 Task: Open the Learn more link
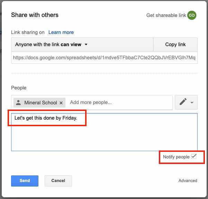(61, 32)
